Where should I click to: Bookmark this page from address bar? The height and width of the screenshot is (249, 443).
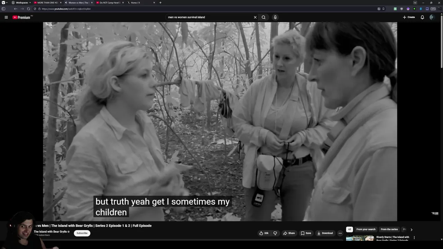pos(383,9)
